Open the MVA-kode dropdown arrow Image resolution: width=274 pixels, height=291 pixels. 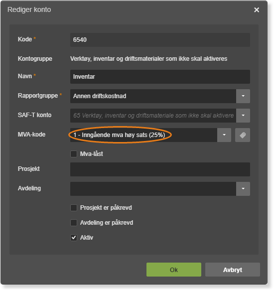click(x=224, y=135)
